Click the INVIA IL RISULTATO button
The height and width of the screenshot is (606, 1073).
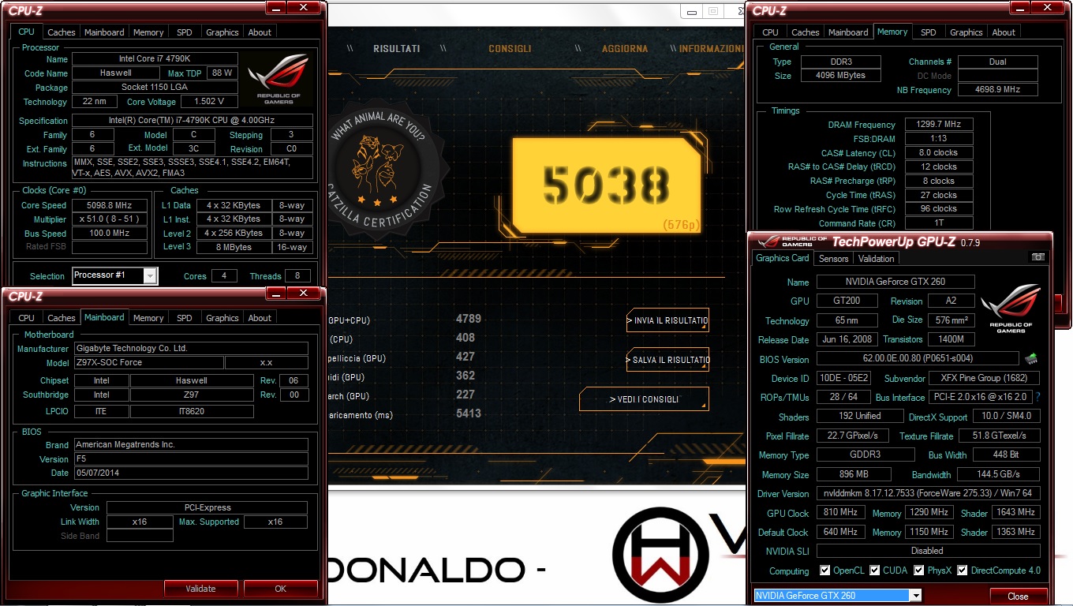pyautogui.click(x=667, y=320)
